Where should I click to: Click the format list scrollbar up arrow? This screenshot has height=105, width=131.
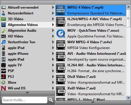[x=128, y=7]
